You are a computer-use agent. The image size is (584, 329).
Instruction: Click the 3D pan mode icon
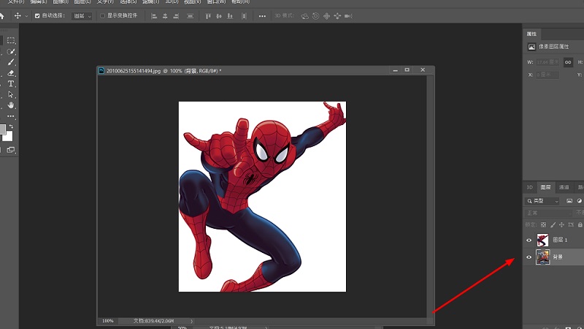pos(326,16)
